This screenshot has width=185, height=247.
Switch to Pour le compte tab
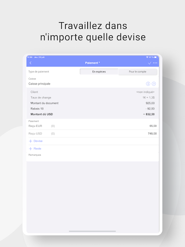tap(138, 71)
